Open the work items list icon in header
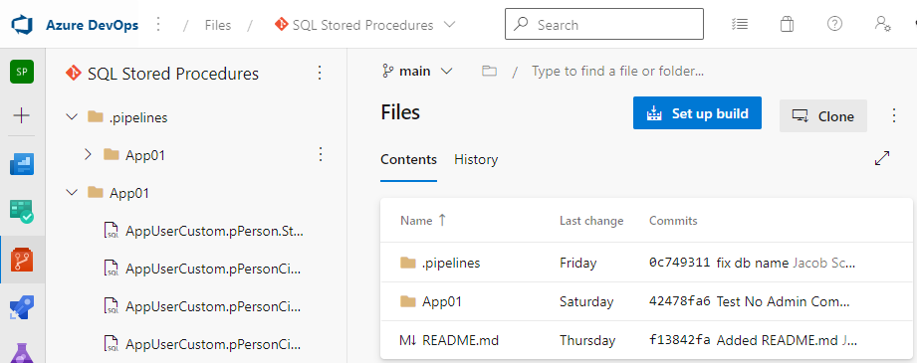 point(740,25)
